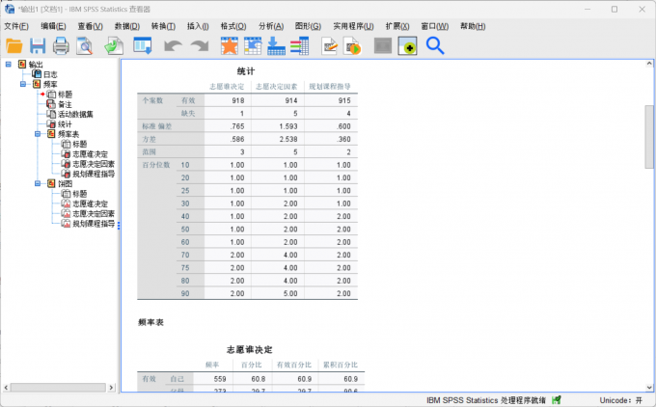
Task: Click Unicode: 开 in the status bar
Action: [x=621, y=400]
